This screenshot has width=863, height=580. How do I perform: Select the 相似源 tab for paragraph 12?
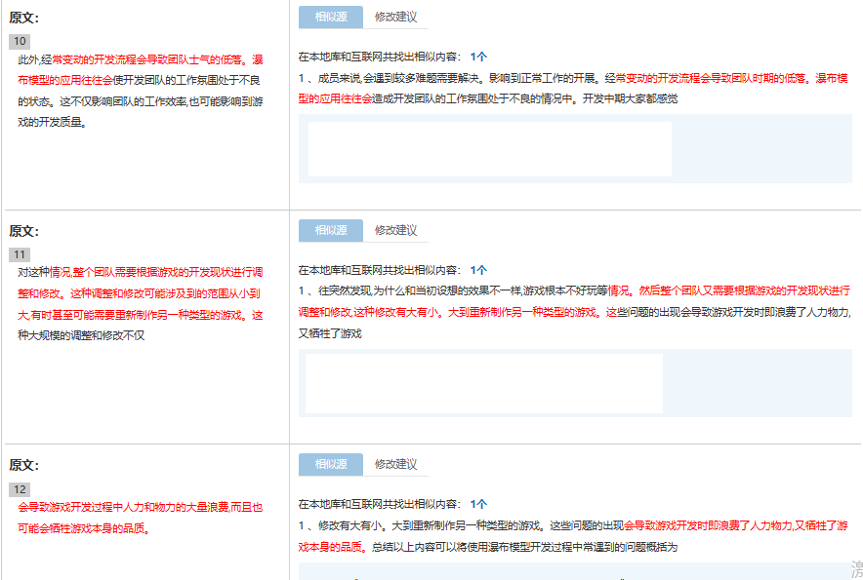330,464
